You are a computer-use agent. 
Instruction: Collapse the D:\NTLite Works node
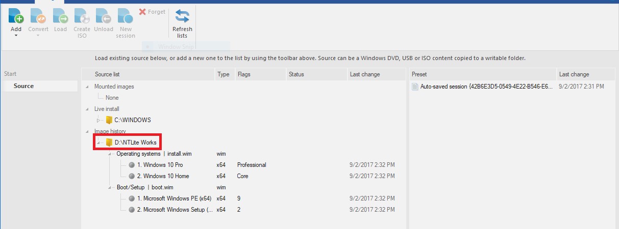point(99,143)
